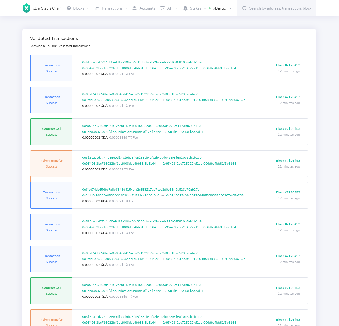Viewport: 339px width, 326px height.
Task: Open Block #7126453 in first Contract Call row
Action: tap(288, 129)
